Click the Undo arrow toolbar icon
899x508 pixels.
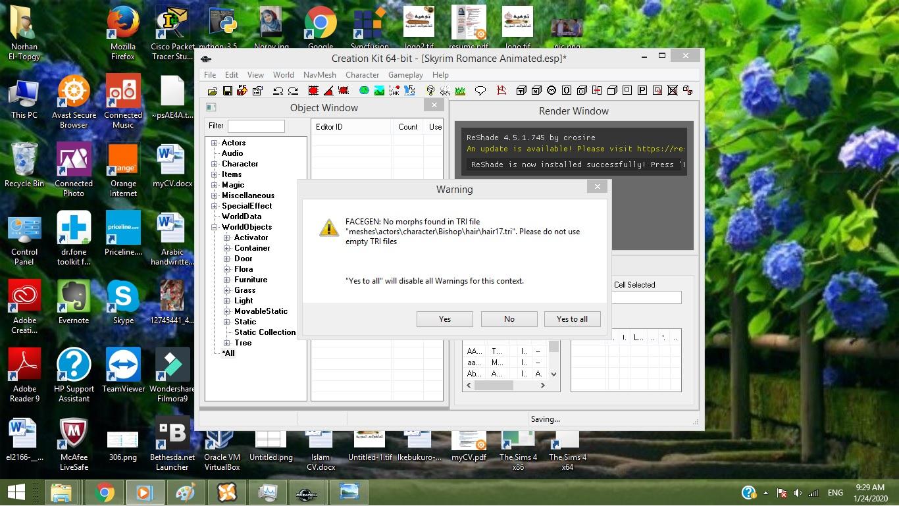(278, 91)
